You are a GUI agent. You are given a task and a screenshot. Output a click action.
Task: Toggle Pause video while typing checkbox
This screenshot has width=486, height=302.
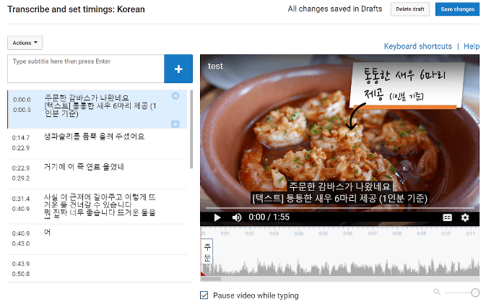(204, 295)
